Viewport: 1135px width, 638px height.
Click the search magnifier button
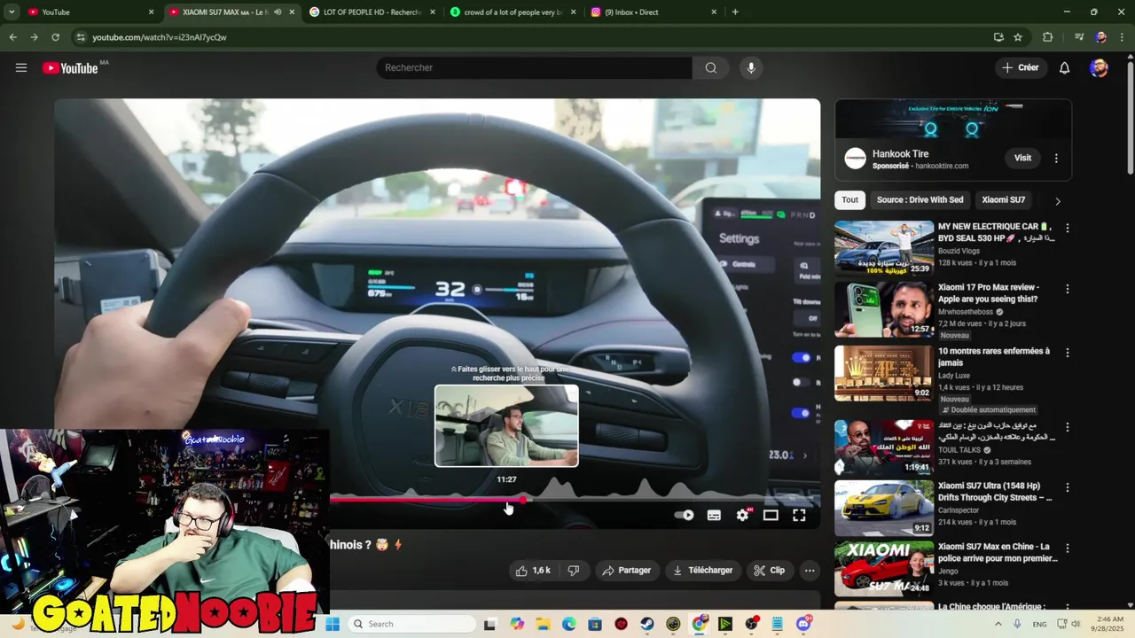click(711, 68)
